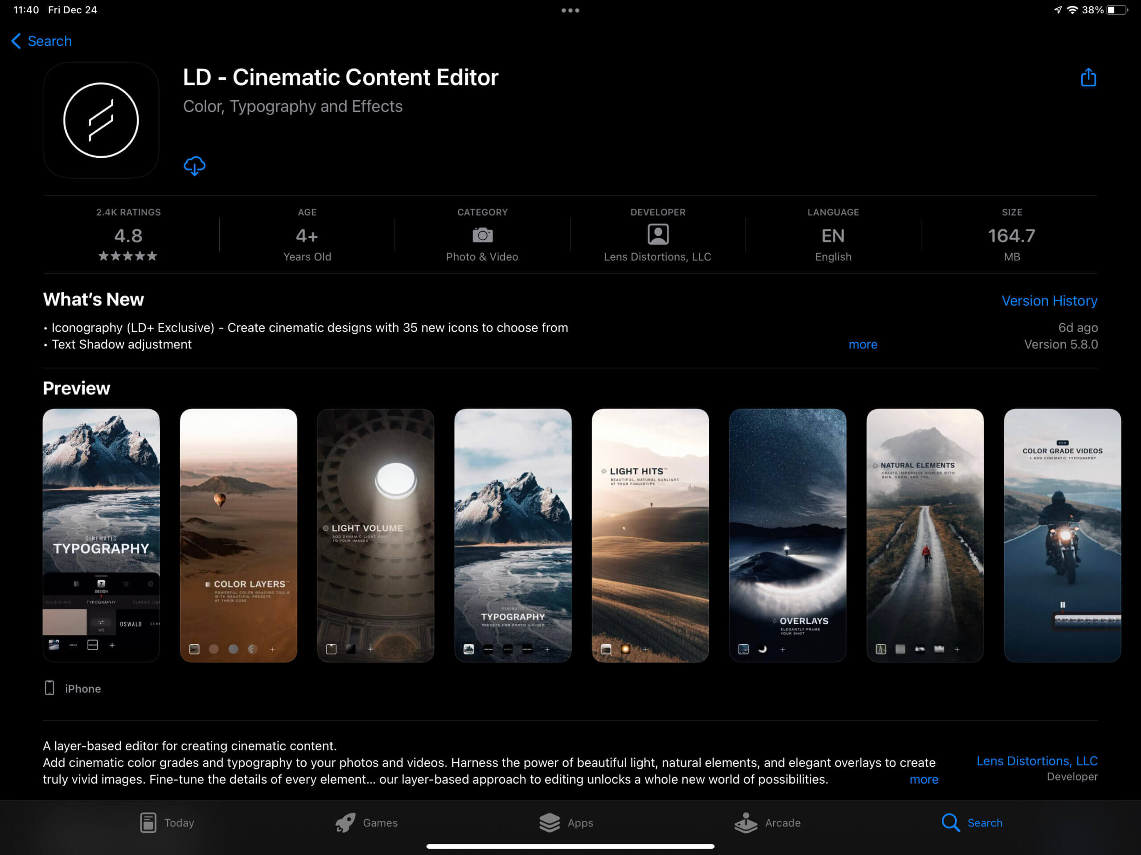
Task: Tap the share icon
Action: pyautogui.click(x=1088, y=78)
